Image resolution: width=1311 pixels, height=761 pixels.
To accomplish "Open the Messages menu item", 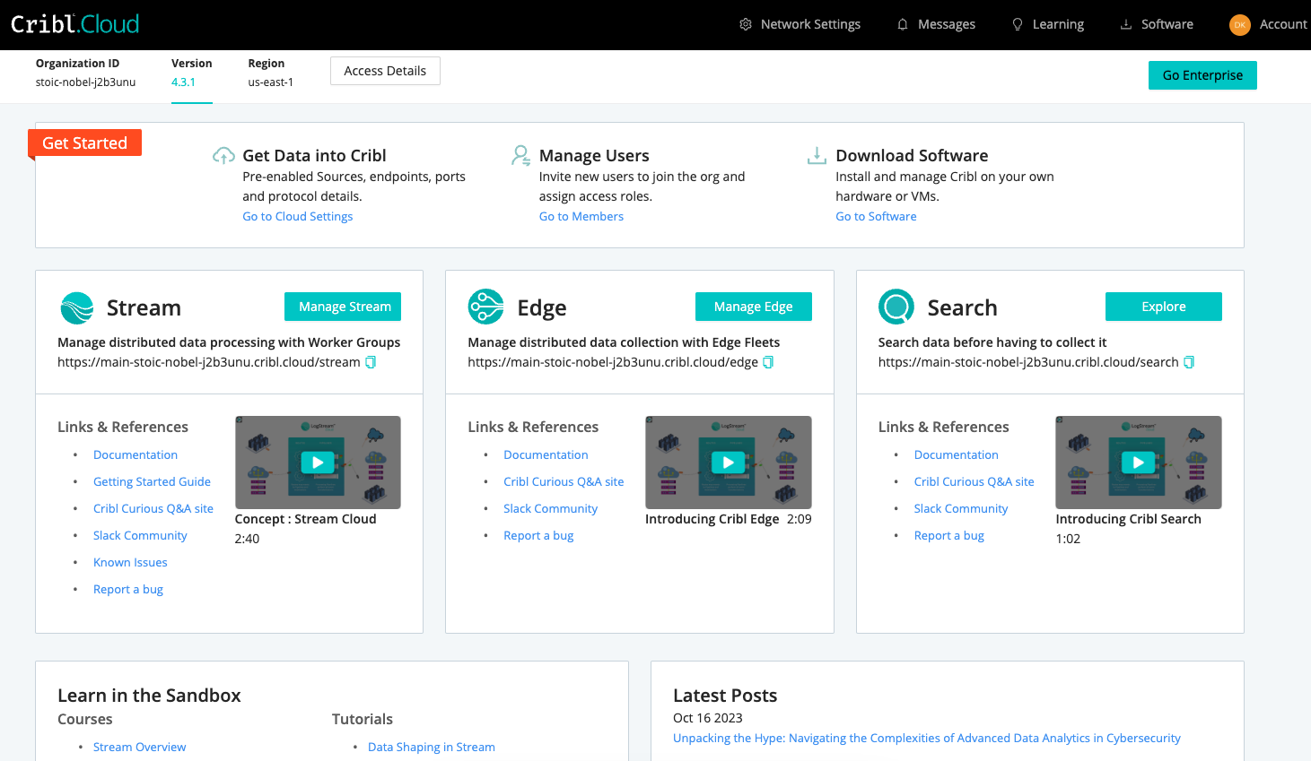I will click(x=936, y=24).
